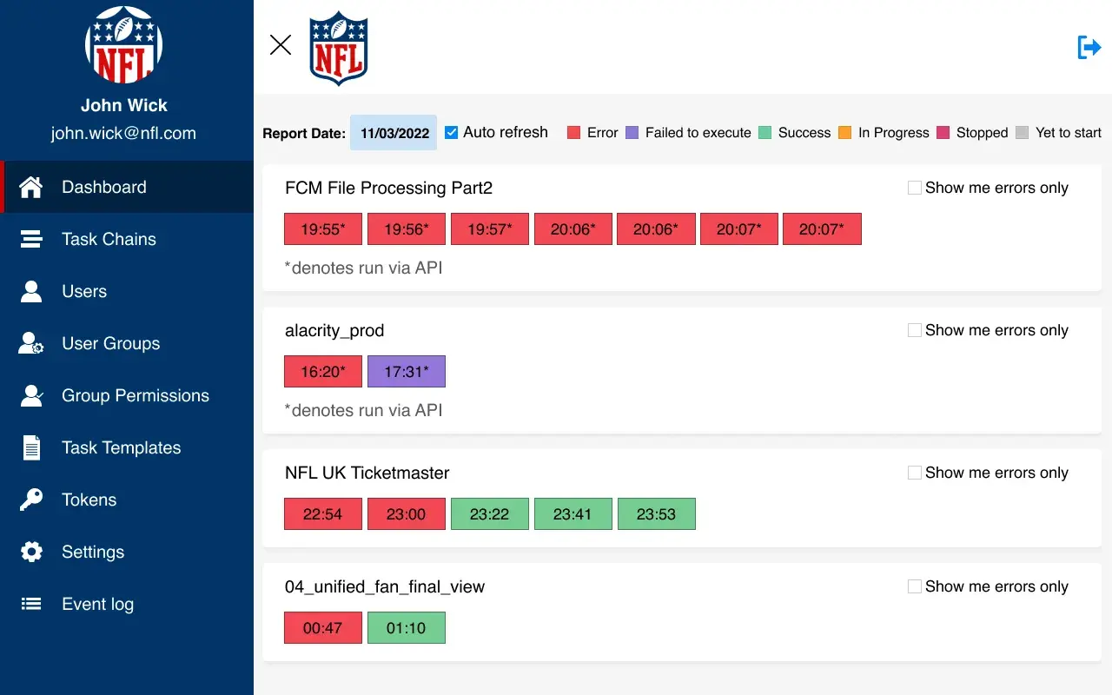The height and width of the screenshot is (695, 1112).
Task: Enable errors only for FCM File Processing Part2
Action: (x=914, y=188)
